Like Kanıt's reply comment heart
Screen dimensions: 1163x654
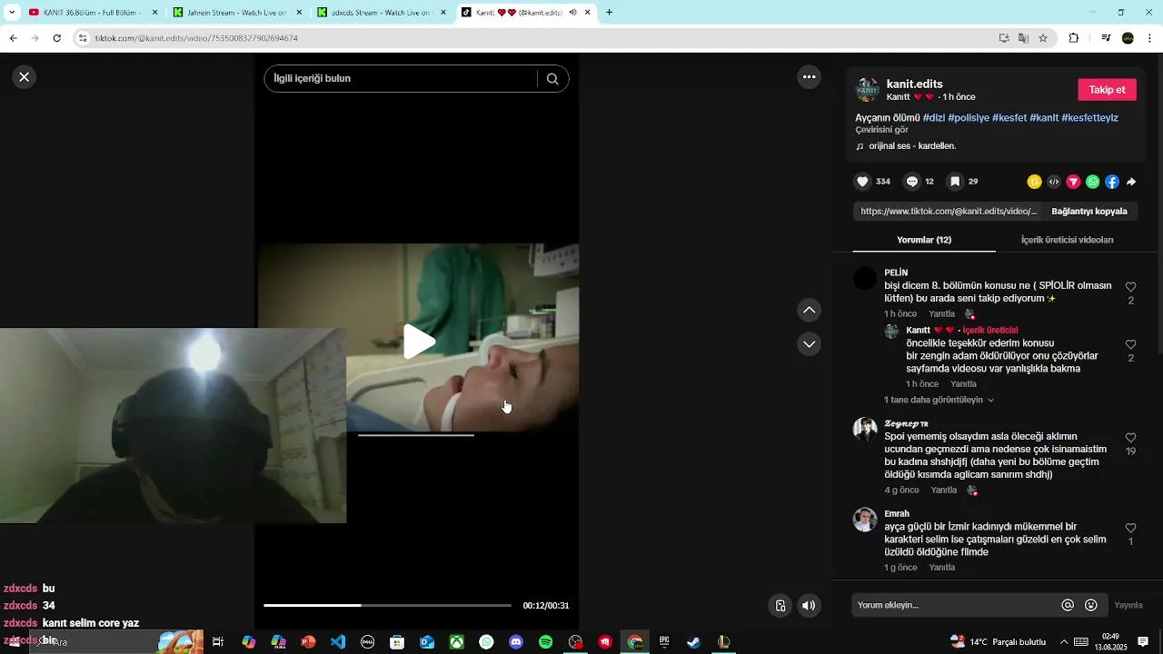click(x=1130, y=345)
